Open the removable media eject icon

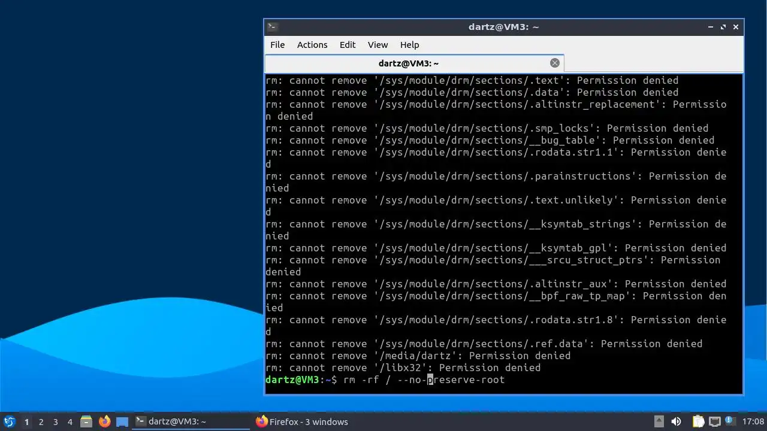coord(659,421)
